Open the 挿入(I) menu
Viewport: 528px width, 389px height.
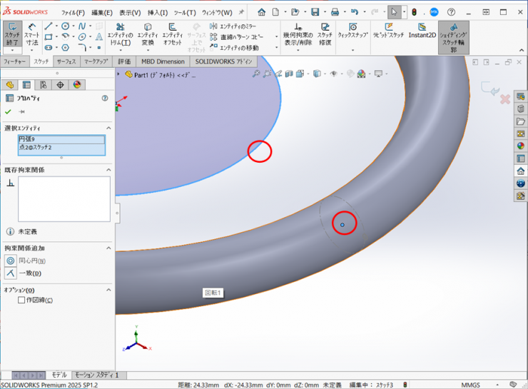[x=157, y=12]
